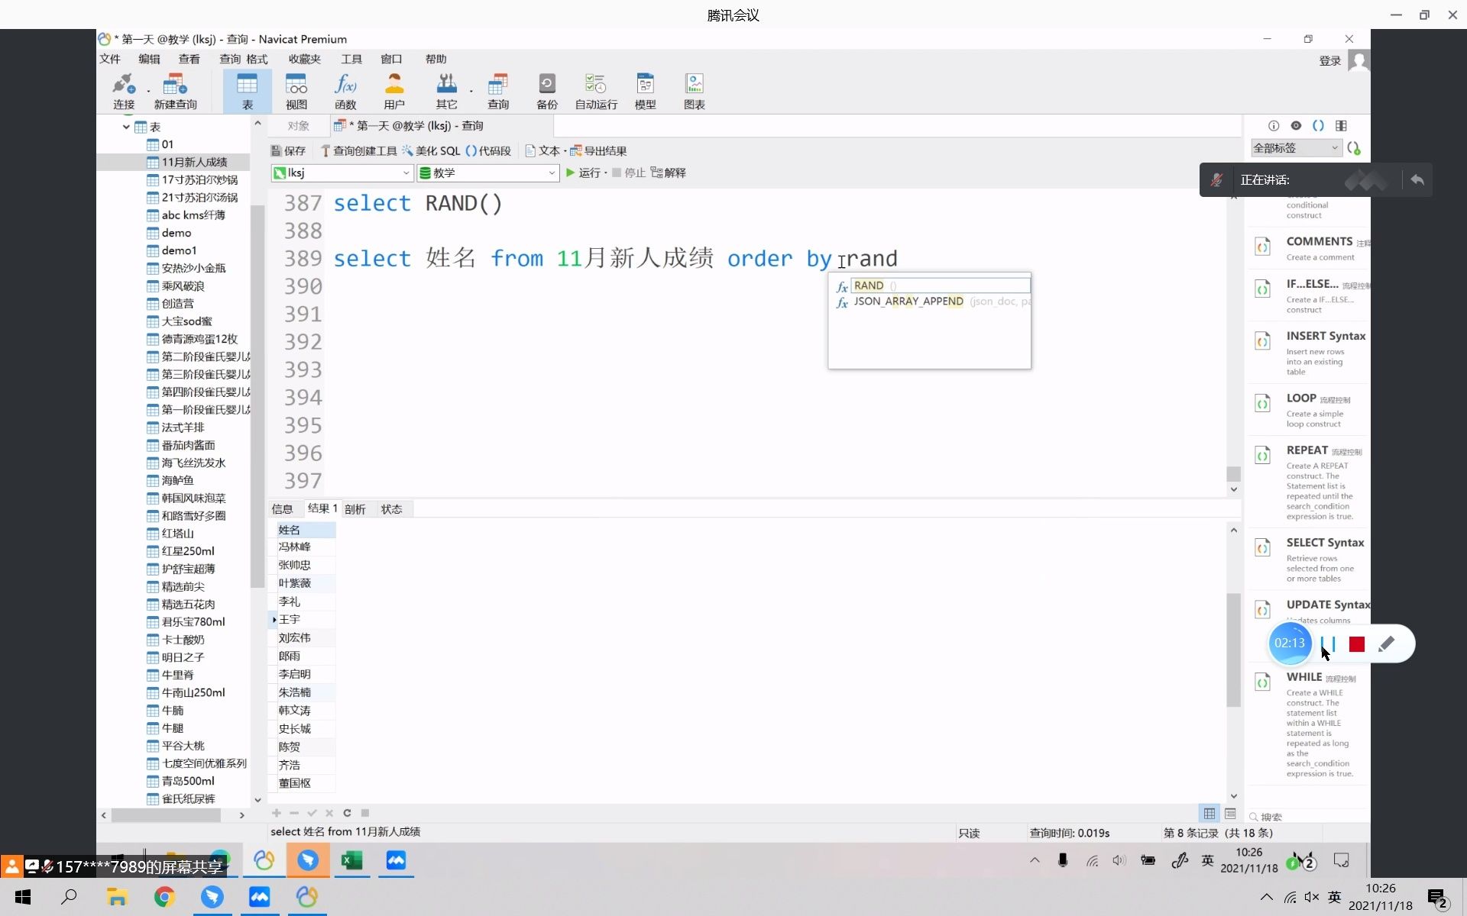Open the View (视图) toolbar icon

click(x=296, y=91)
